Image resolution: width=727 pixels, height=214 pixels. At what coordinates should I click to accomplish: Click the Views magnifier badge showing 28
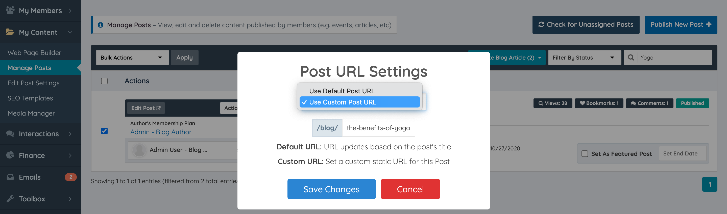coord(553,103)
